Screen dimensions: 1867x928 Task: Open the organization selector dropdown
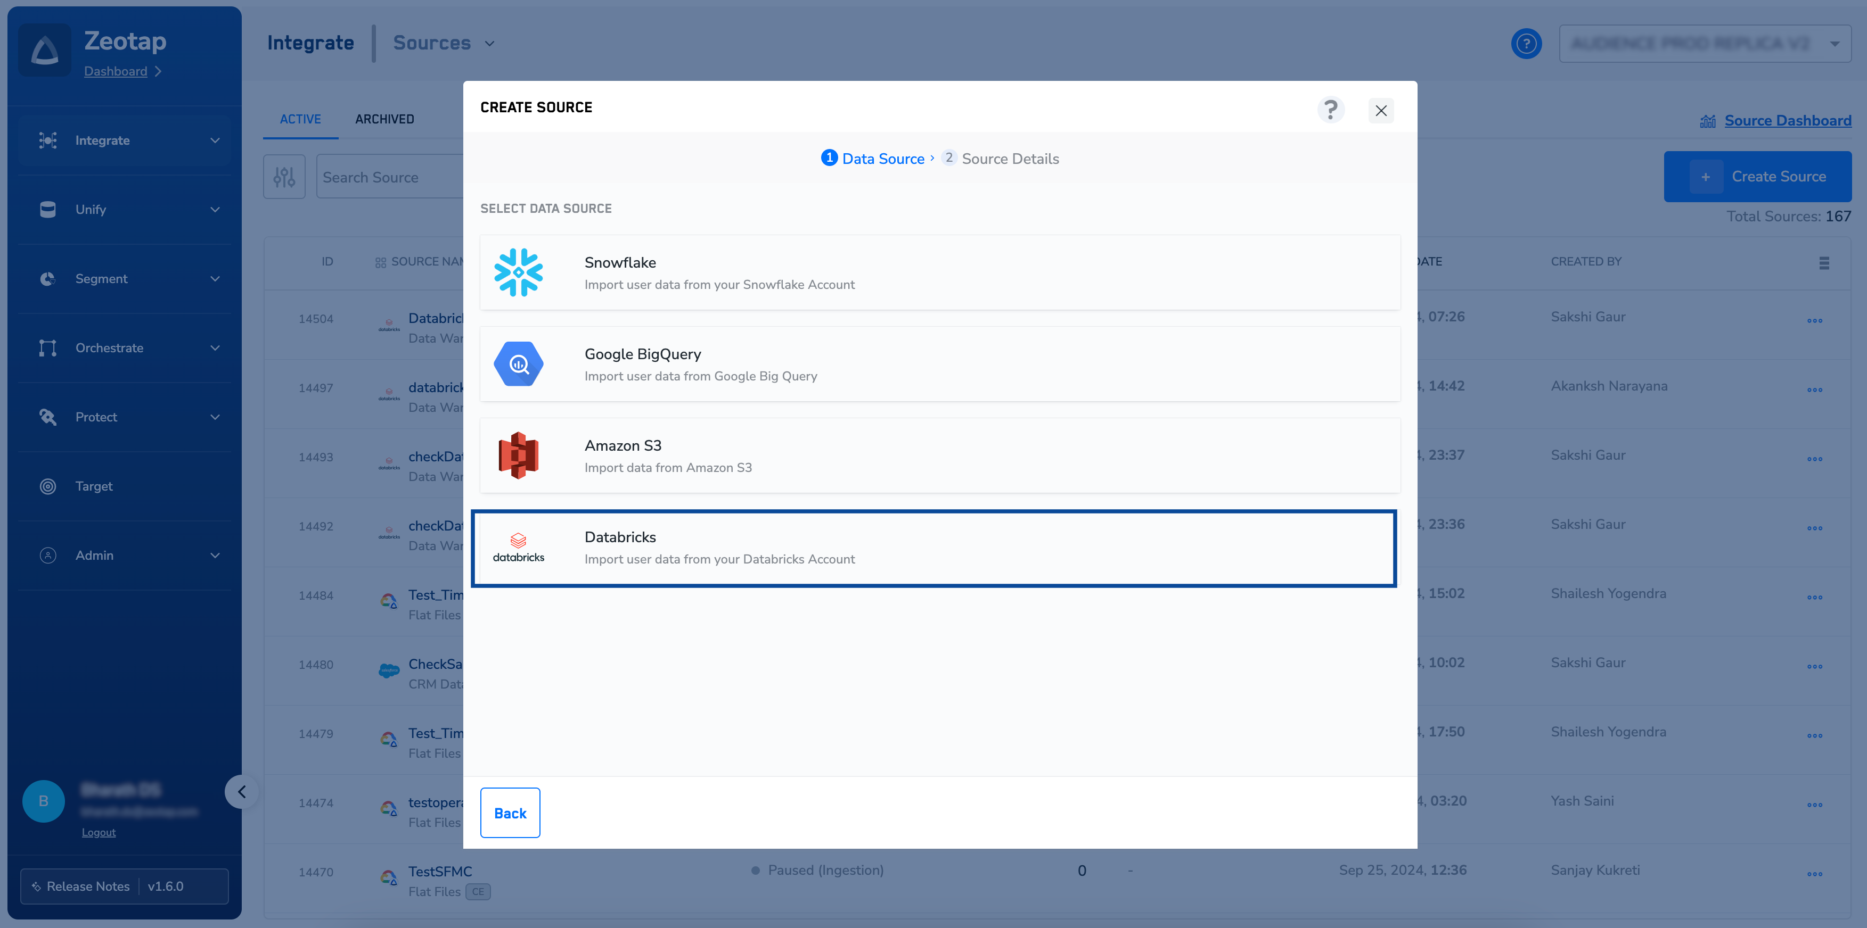pos(1705,44)
